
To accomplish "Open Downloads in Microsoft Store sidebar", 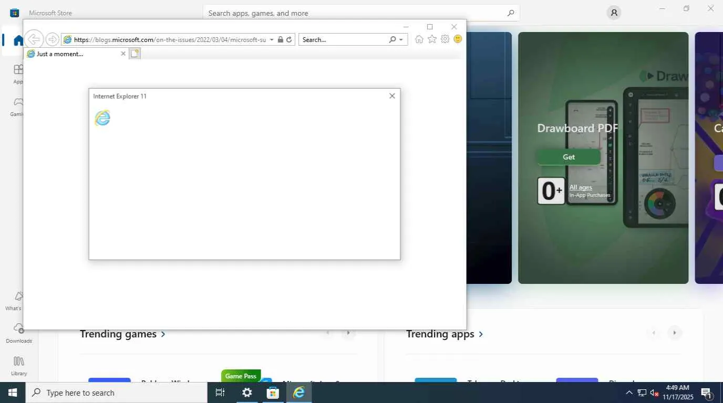I will point(19,333).
